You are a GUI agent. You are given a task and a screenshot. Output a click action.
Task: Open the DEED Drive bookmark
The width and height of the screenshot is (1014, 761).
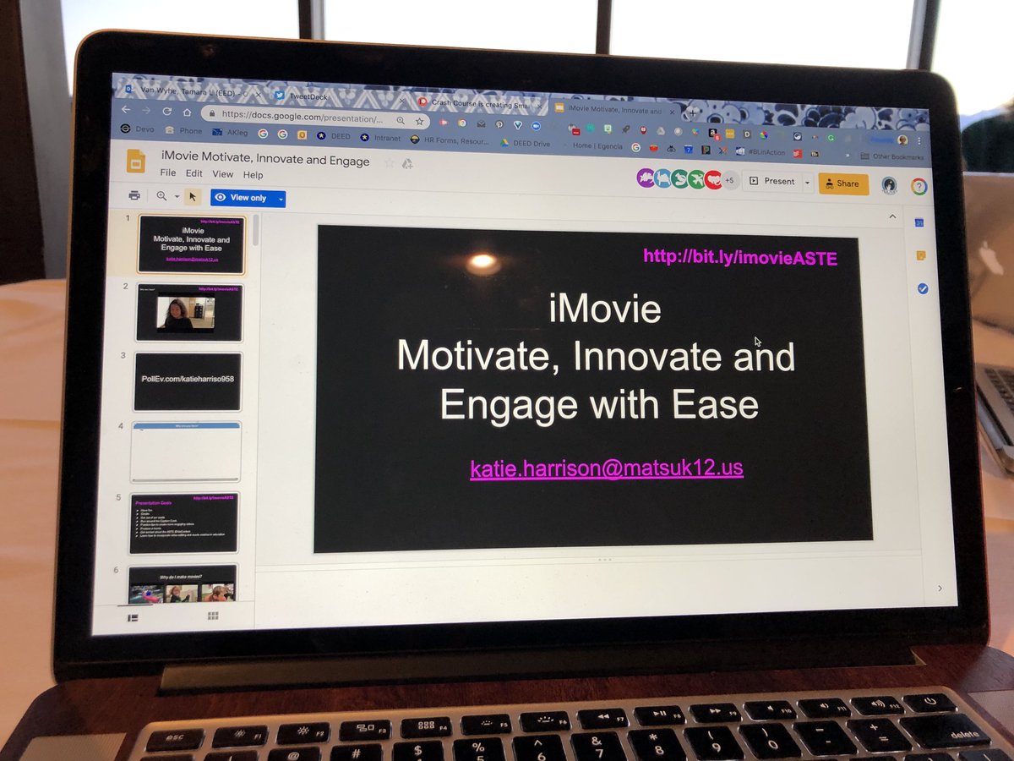(526, 143)
